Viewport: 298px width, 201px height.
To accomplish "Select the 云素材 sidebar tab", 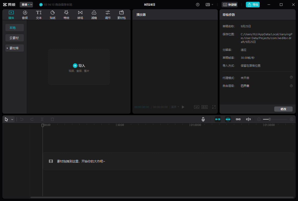I will point(14,38).
